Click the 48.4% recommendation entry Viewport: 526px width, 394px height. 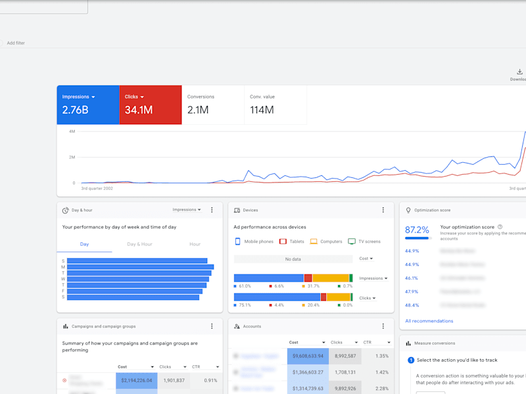[x=412, y=305]
